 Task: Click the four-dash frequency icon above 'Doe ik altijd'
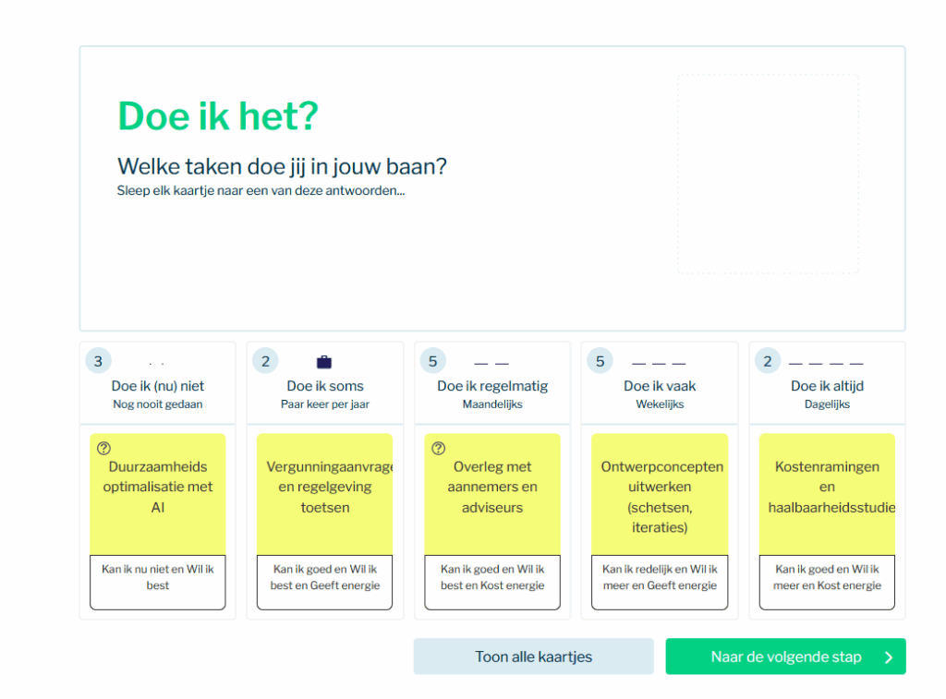coord(826,363)
